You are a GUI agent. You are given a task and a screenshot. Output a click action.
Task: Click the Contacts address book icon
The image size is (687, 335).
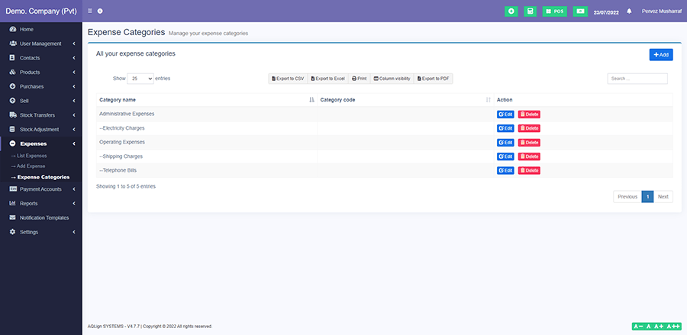click(13, 58)
